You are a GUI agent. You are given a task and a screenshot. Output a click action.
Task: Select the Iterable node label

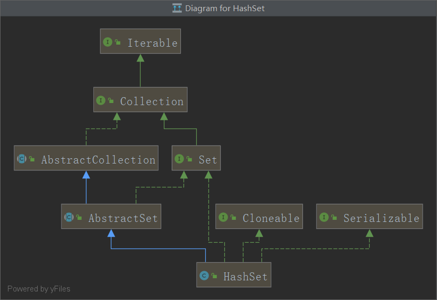tap(152, 42)
